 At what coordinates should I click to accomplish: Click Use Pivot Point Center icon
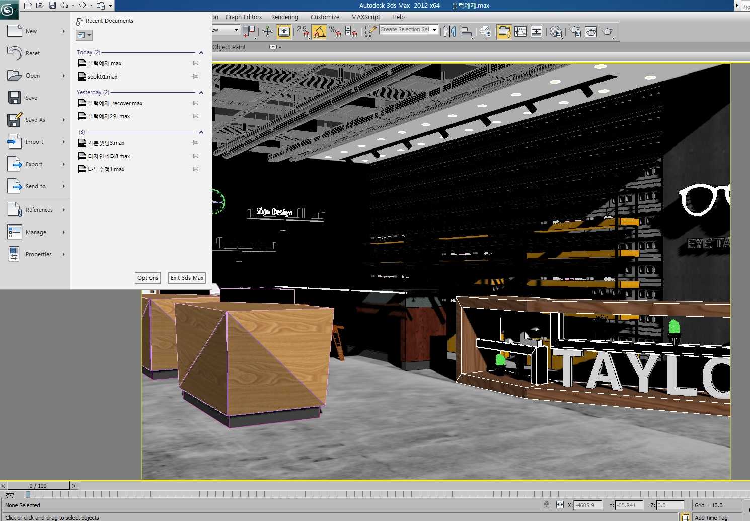[x=249, y=32]
